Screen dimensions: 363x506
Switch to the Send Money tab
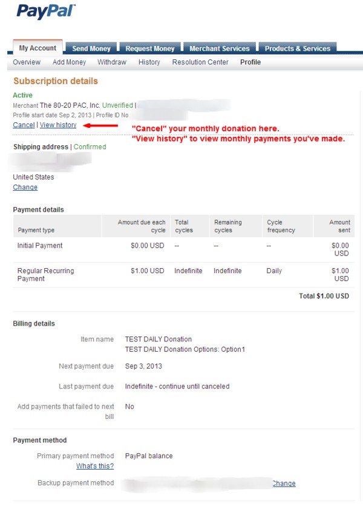(91, 48)
